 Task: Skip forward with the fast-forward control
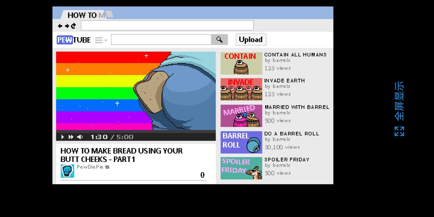(71, 137)
